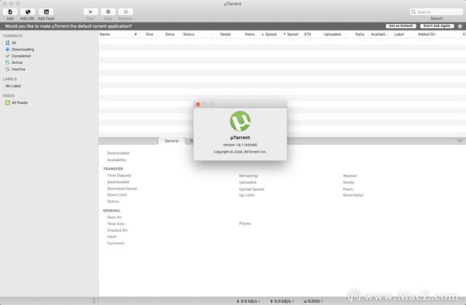Click the Inactive sync icon

pyautogui.click(x=7, y=69)
